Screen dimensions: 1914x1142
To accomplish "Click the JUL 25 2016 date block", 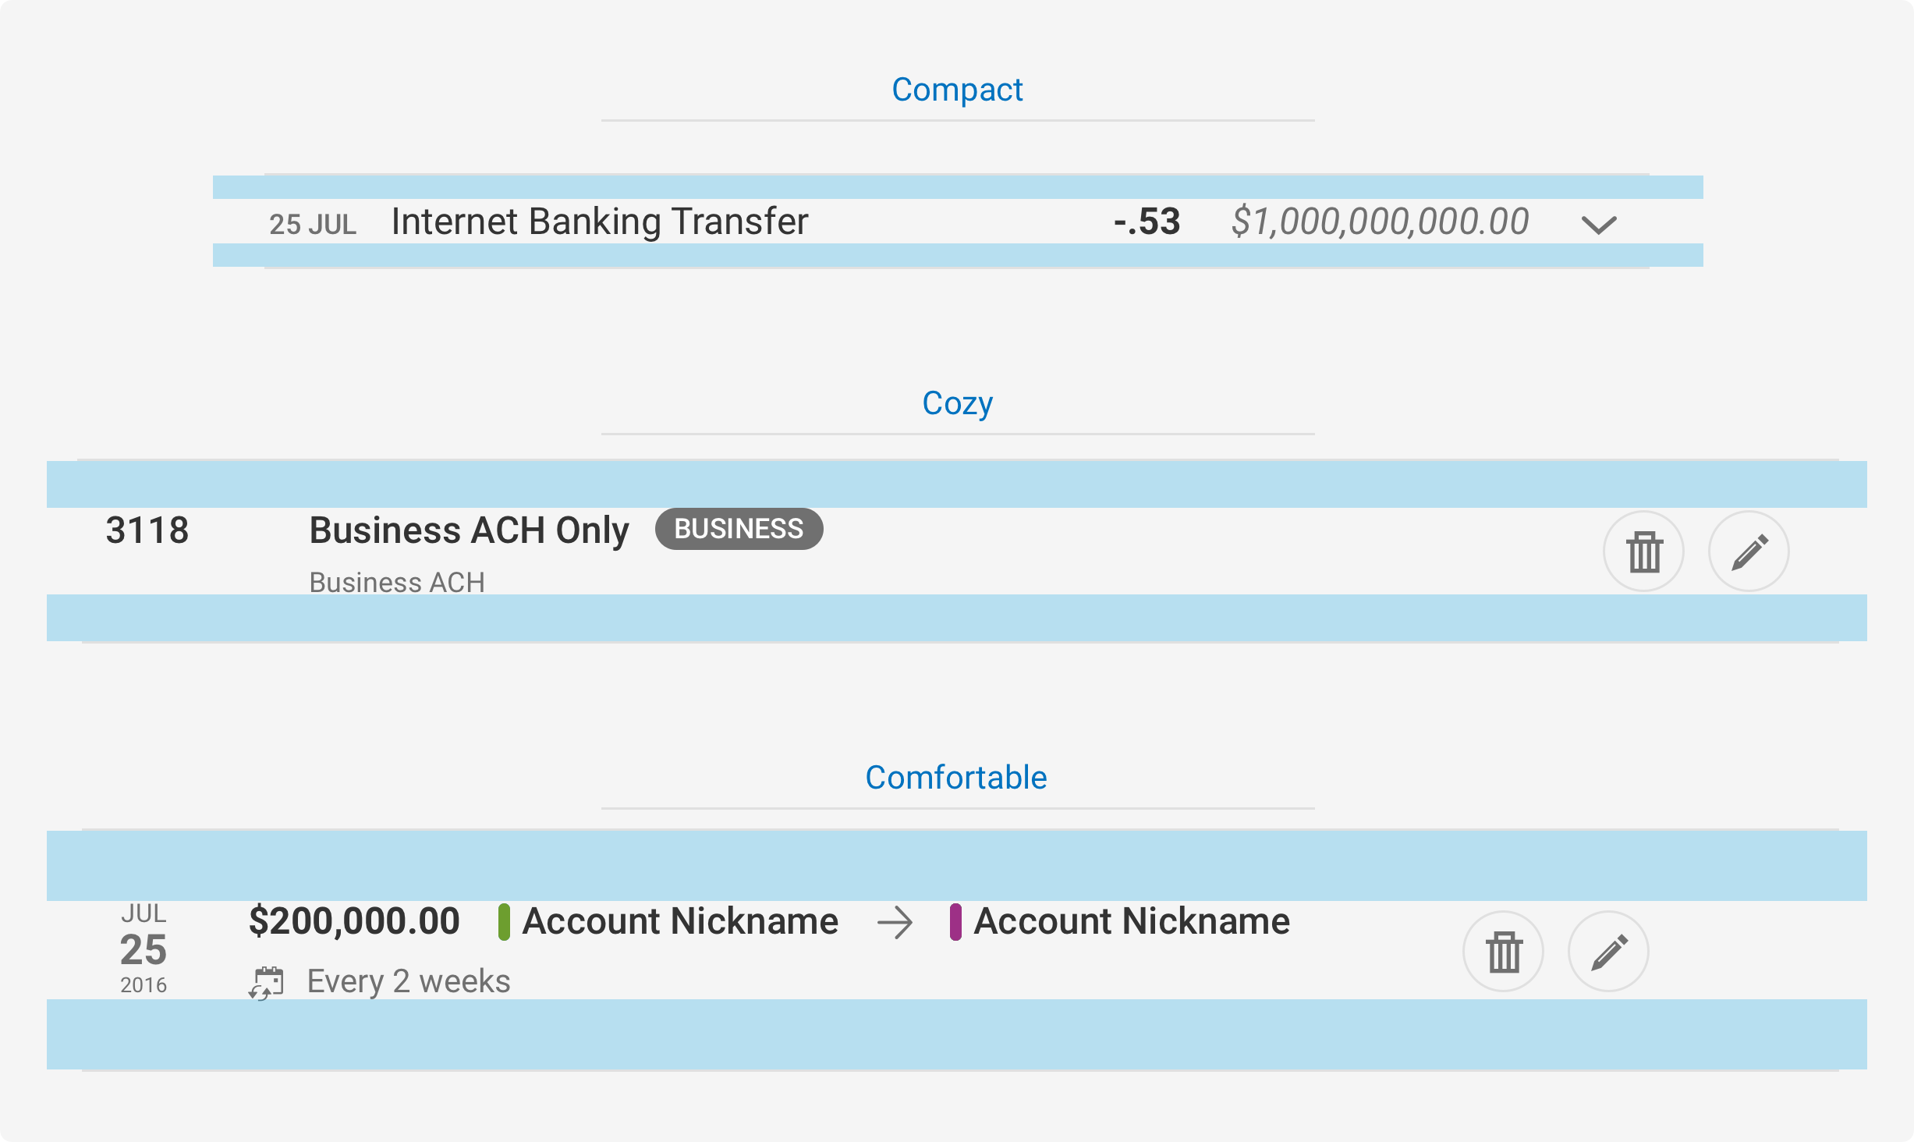I will (144, 949).
